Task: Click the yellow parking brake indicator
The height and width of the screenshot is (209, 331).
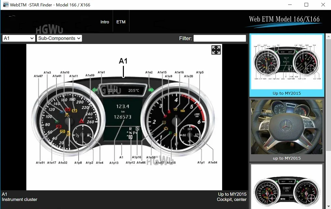Action: (75, 111)
